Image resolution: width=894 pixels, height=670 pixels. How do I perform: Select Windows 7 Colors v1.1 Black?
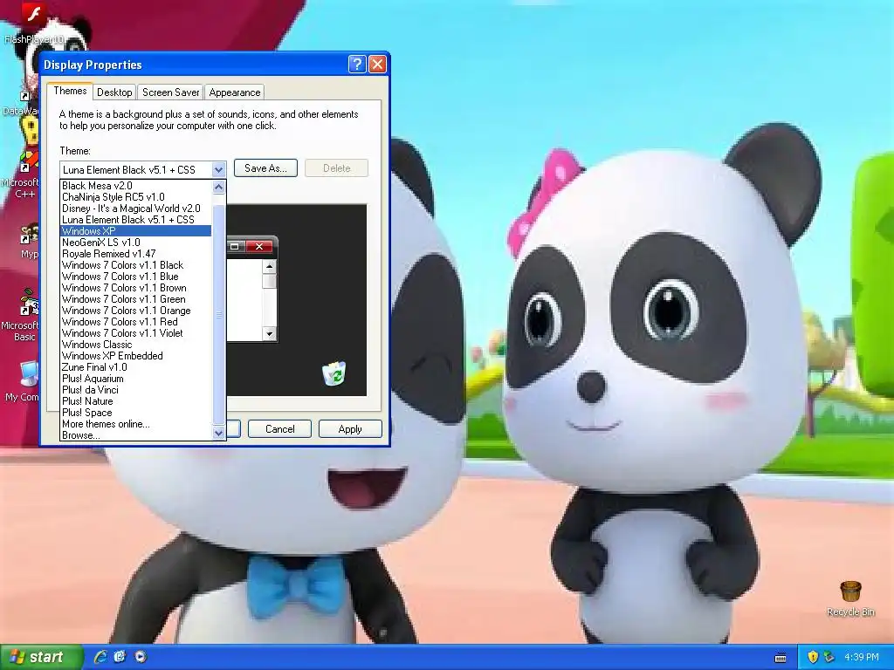[x=135, y=265]
